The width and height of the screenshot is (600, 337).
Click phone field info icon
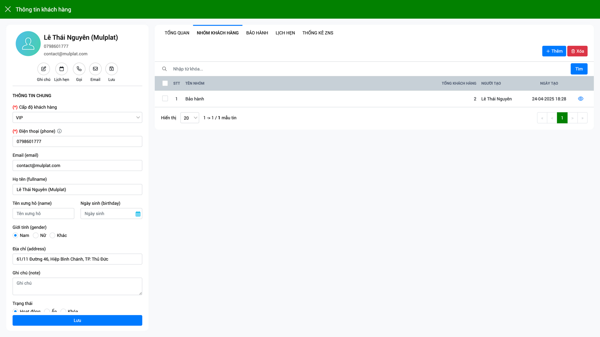59,131
